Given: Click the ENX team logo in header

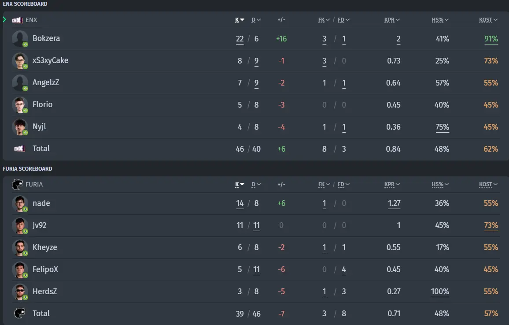Looking at the screenshot, I should 17,20.
